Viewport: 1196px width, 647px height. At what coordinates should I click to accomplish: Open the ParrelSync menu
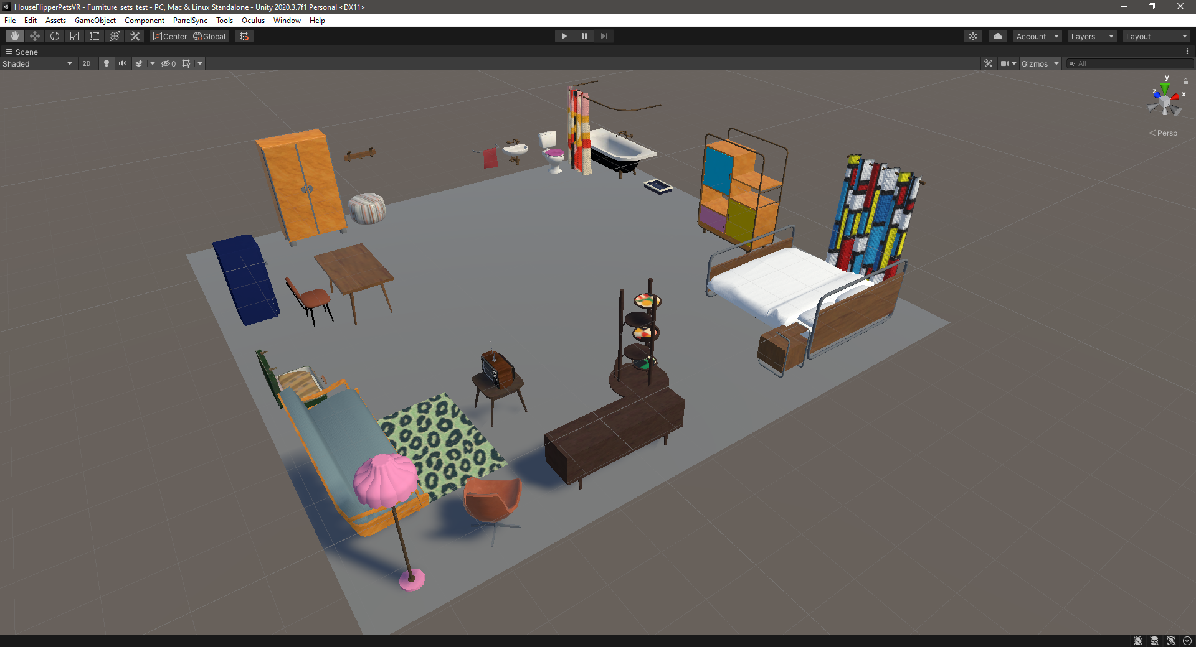[x=190, y=20]
